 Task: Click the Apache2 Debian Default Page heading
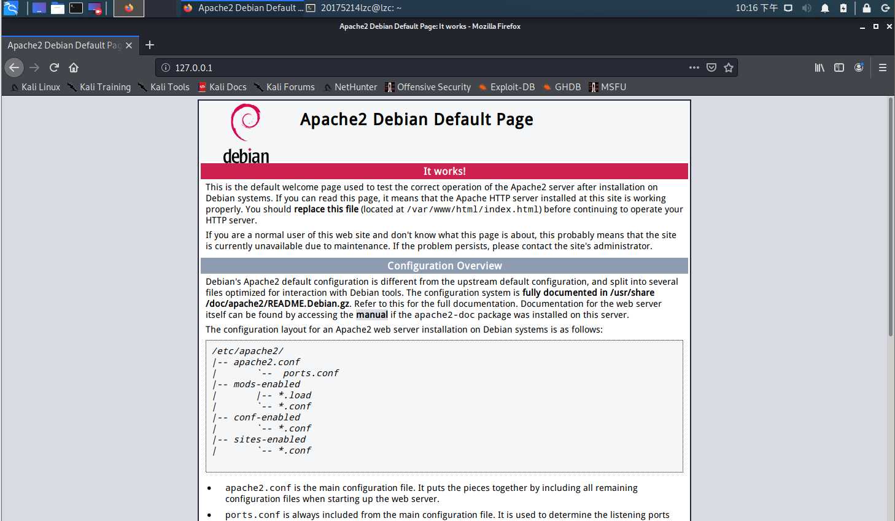click(x=416, y=119)
